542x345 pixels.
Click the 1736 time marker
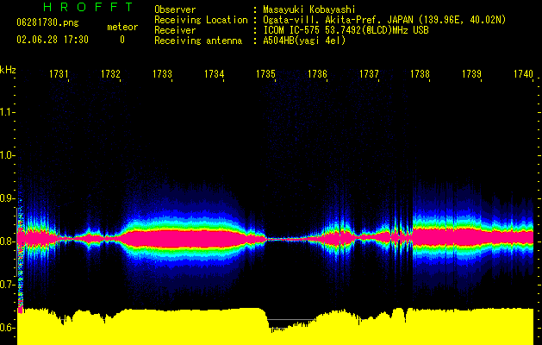[317, 74]
